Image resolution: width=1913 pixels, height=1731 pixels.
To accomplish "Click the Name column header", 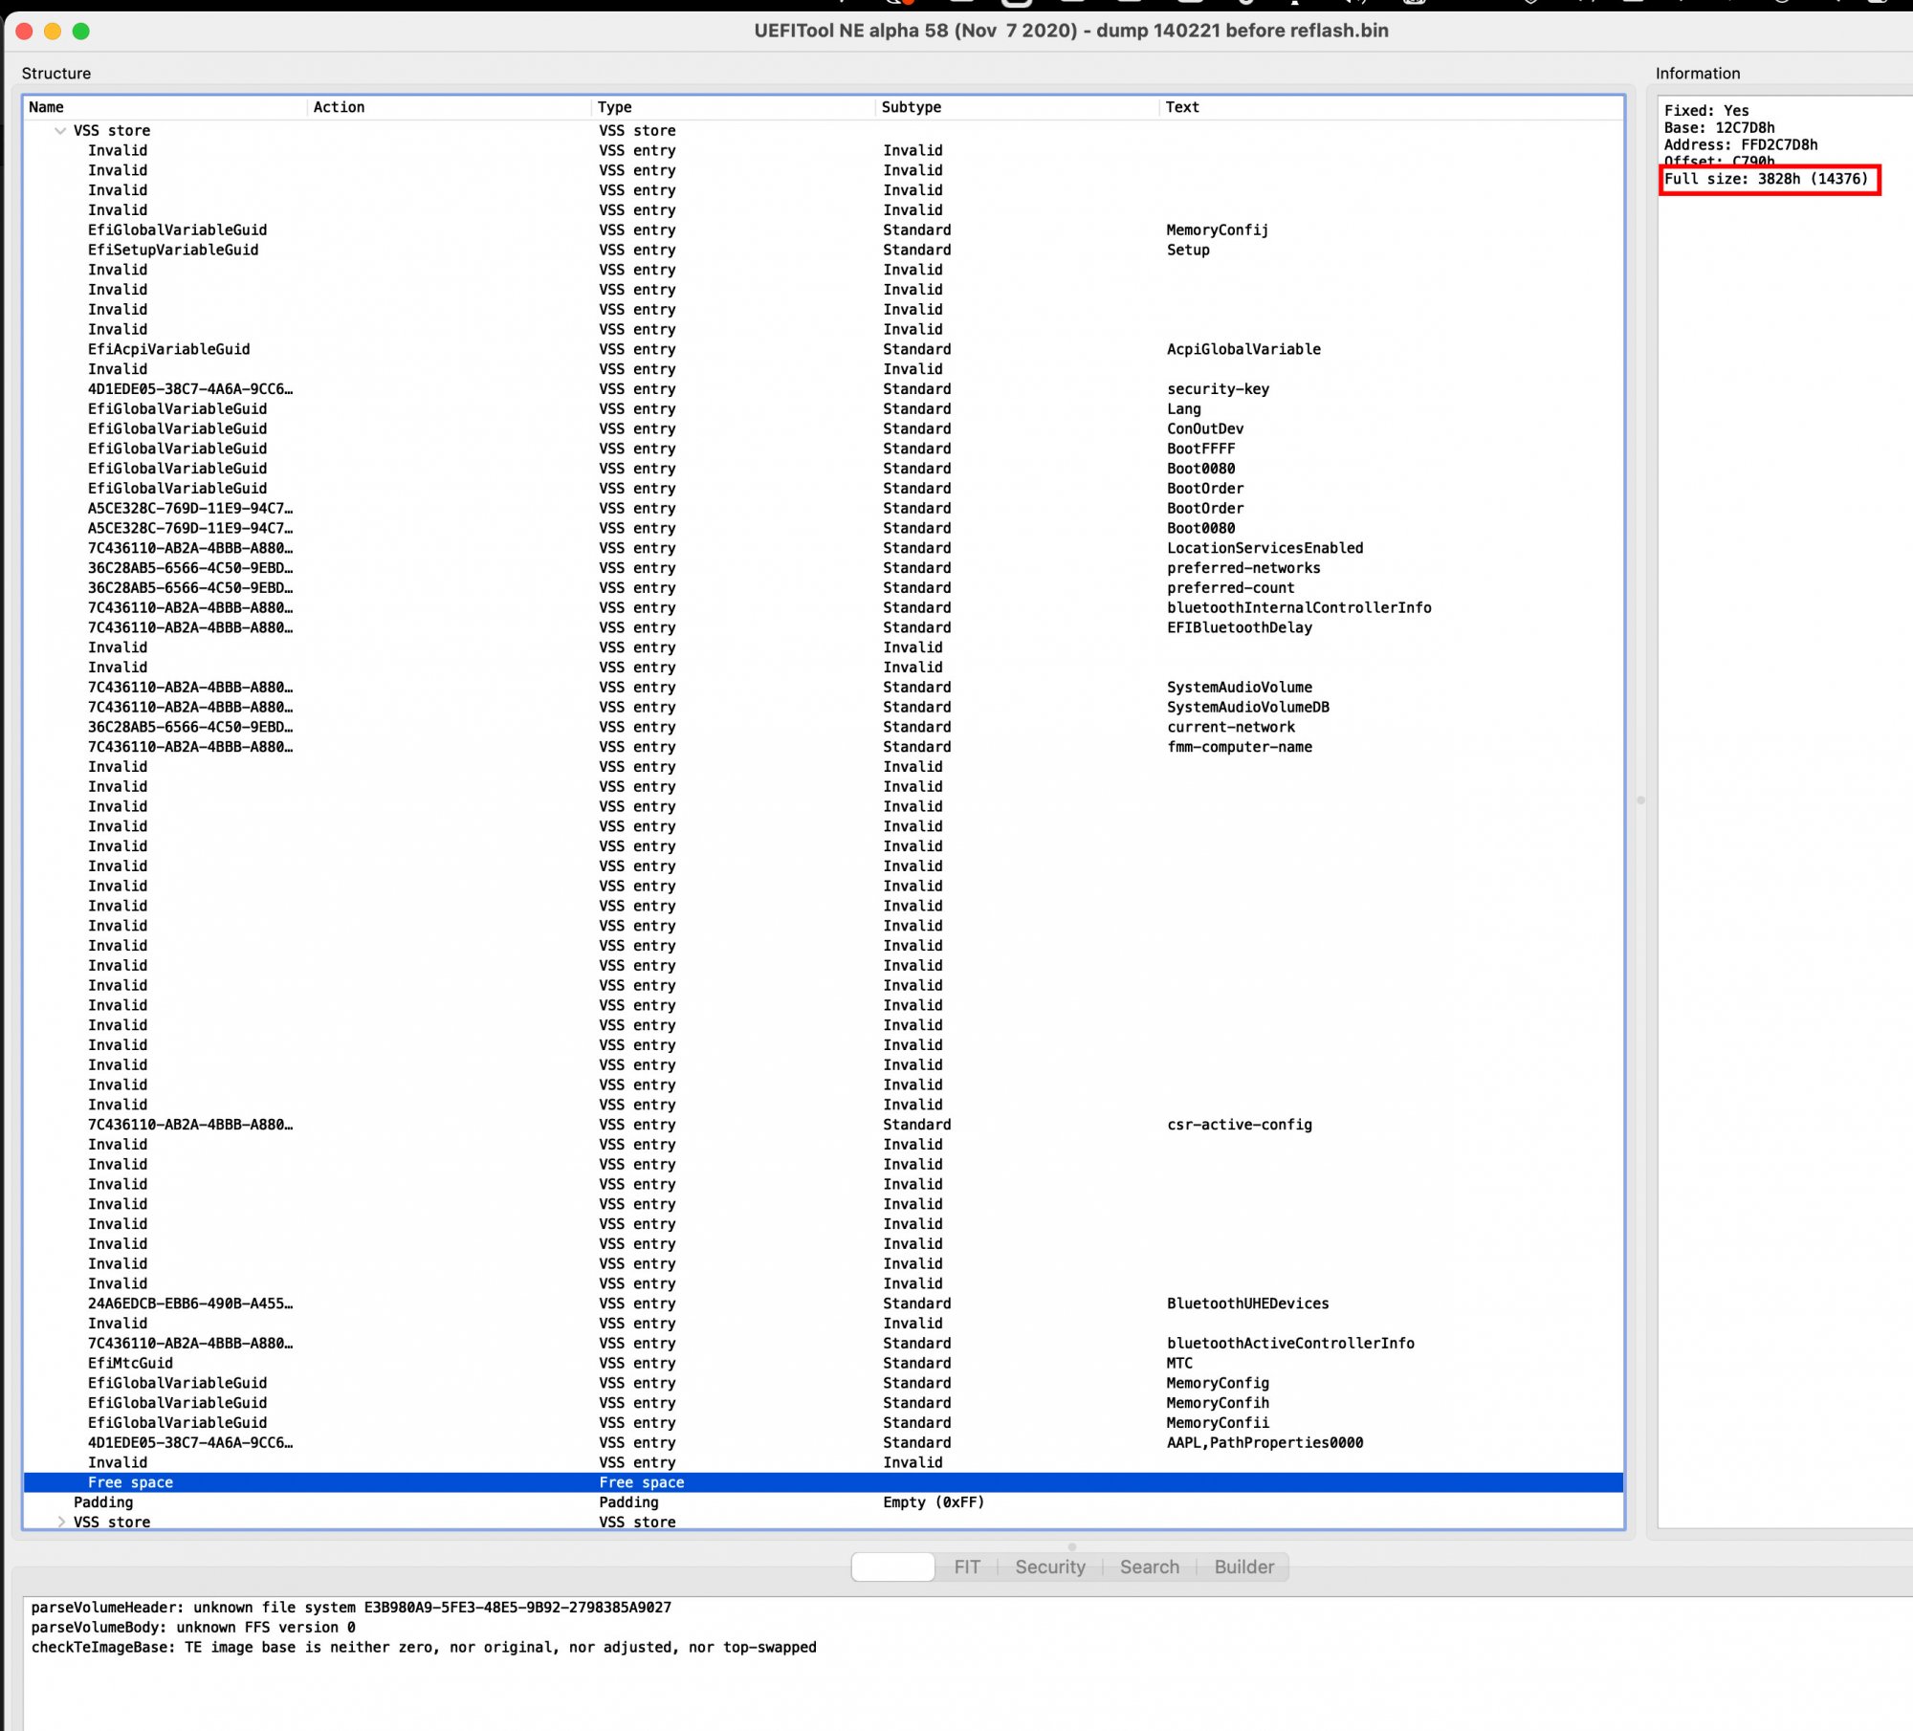I will [46, 107].
